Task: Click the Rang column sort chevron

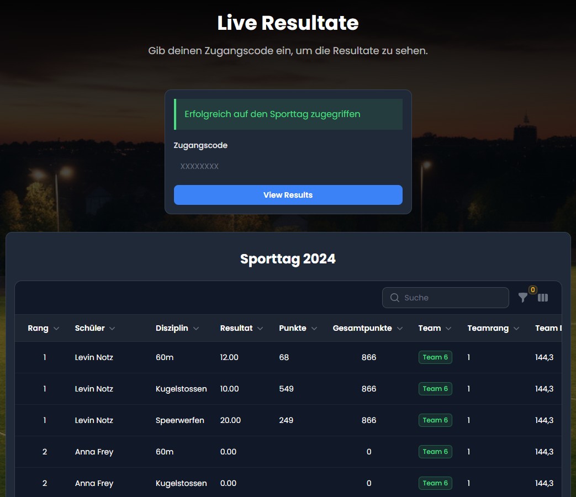Action: pos(56,329)
